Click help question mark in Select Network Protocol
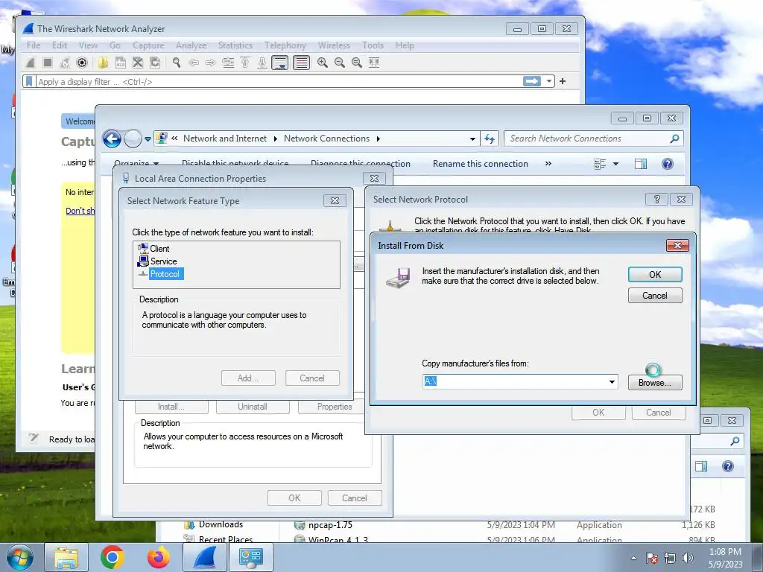Image resolution: width=763 pixels, height=572 pixels. tap(657, 200)
